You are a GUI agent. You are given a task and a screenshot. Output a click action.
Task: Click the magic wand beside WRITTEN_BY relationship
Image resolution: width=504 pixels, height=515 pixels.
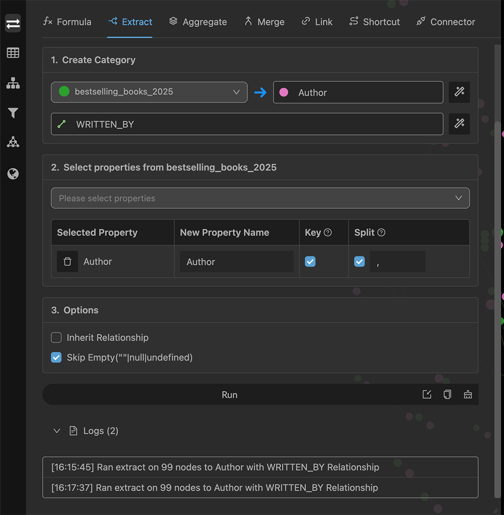click(x=459, y=124)
